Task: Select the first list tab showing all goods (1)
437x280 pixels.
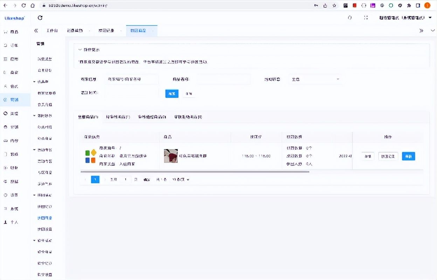Action: click(x=88, y=117)
